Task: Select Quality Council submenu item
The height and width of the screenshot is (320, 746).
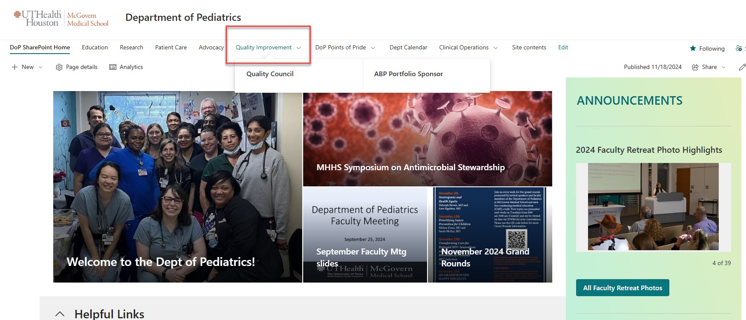Action: (x=270, y=74)
